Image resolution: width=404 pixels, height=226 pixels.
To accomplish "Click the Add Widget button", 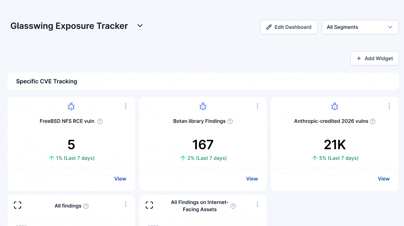I will [x=374, y=59].
